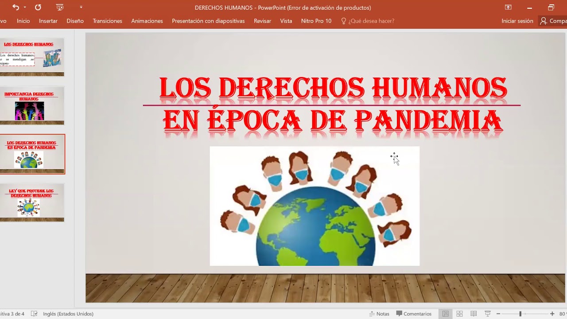
Task: Click the slide title LOS DERECHOS HUMANOS text
Action: [333, 88]
